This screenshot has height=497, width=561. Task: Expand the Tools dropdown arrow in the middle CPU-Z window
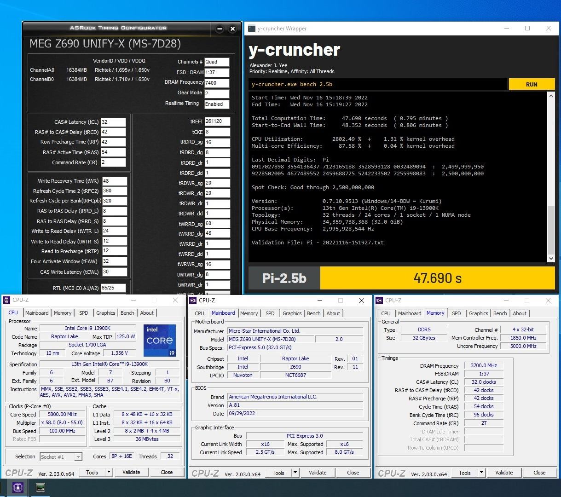click(295, 473)
